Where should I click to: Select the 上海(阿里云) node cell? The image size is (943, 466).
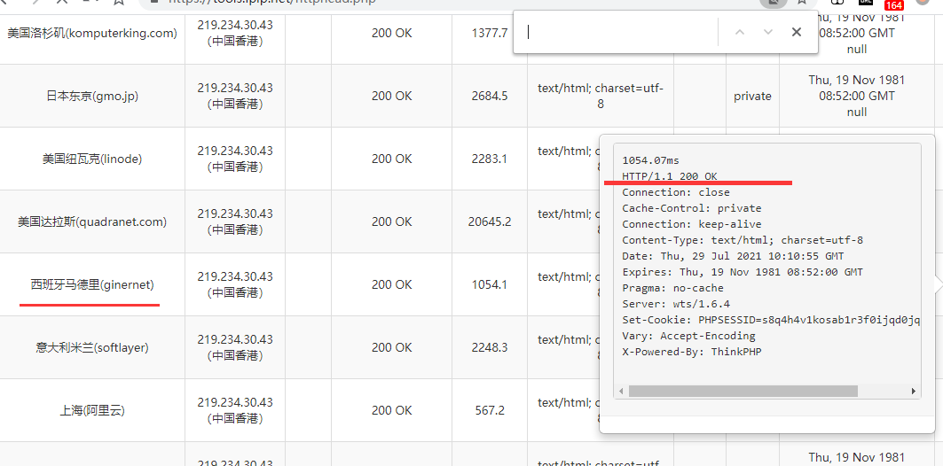pyautogui.click(x=92, y=411)
